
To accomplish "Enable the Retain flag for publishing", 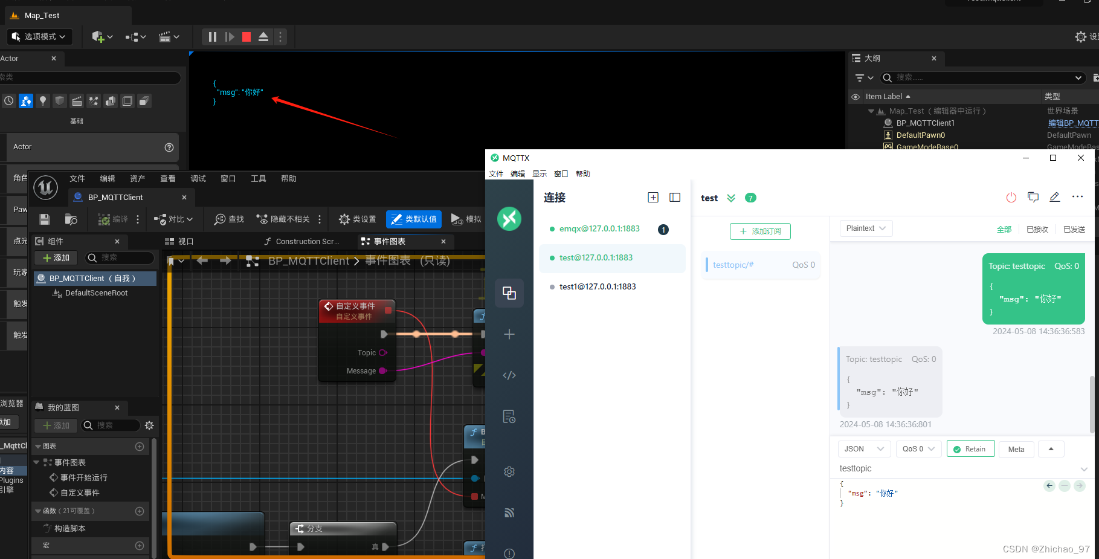I will pyautogui.click(x=970, y=448).
